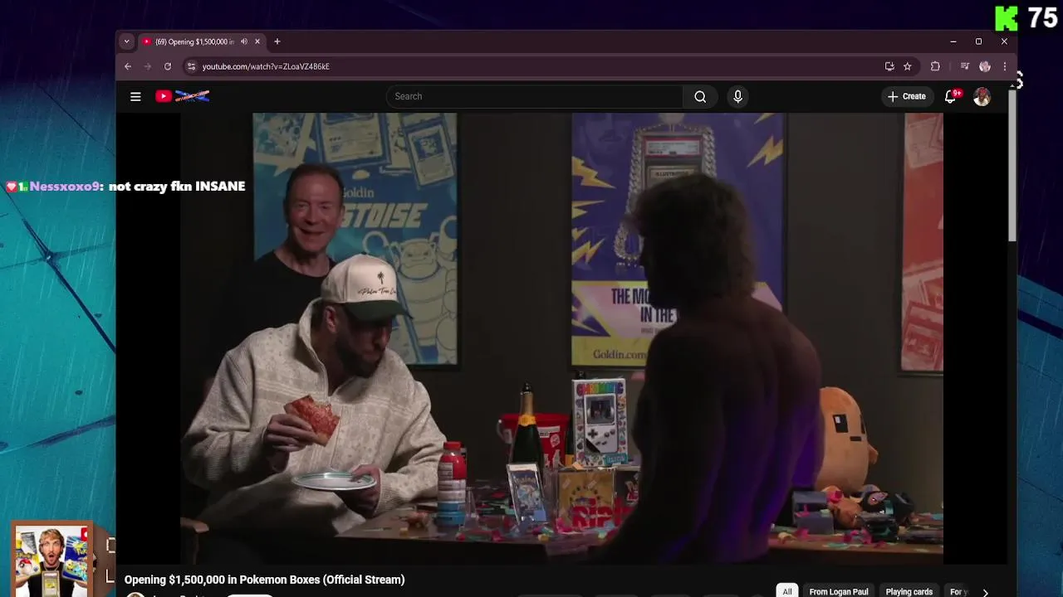
Task: Select the All filter chip
Action: pyautogui.click(x=787, y=591)
